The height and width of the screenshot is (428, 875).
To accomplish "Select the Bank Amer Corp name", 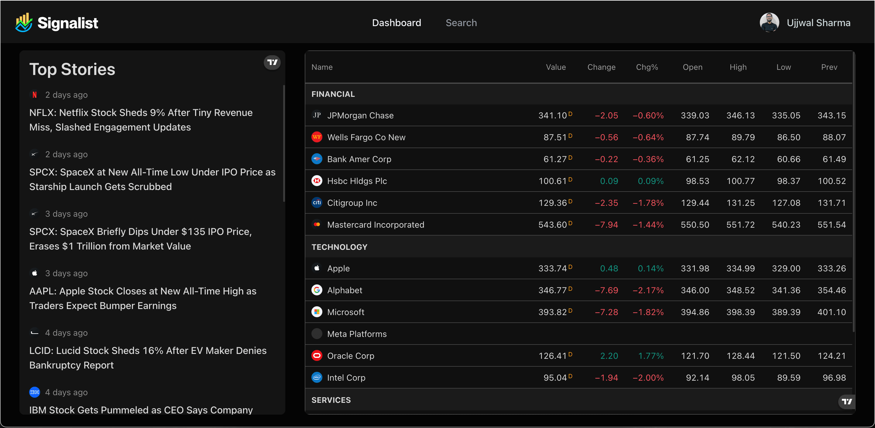I will pos(359,159).
